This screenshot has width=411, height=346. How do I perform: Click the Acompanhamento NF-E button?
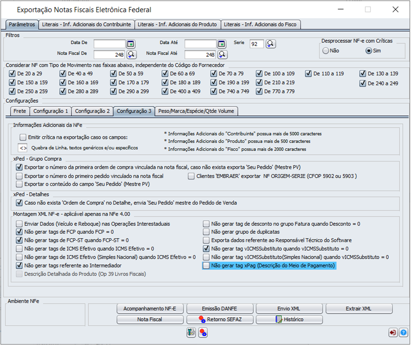pyautogui.click(x=150, y=309)
